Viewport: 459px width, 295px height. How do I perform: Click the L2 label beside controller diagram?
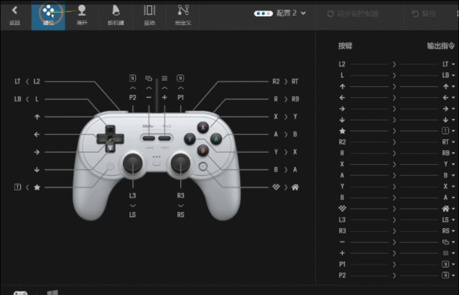[x=37, y=81]
